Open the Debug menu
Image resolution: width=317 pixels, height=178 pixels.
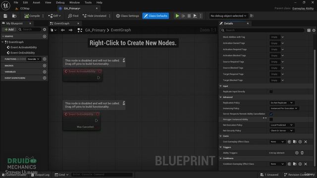point(60,2)
